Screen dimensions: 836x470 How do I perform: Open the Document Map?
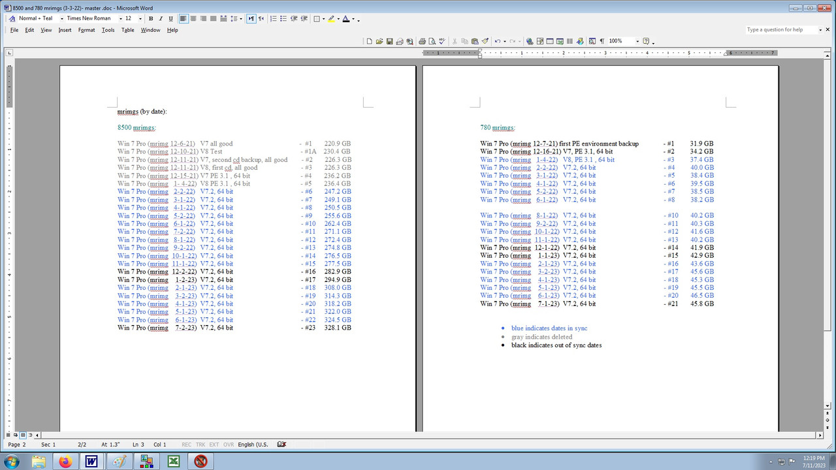[x=592, y=41]
